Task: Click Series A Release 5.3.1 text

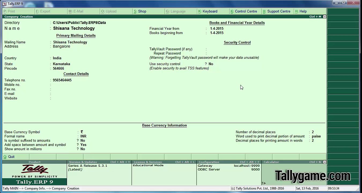Action: pos(87,166)
